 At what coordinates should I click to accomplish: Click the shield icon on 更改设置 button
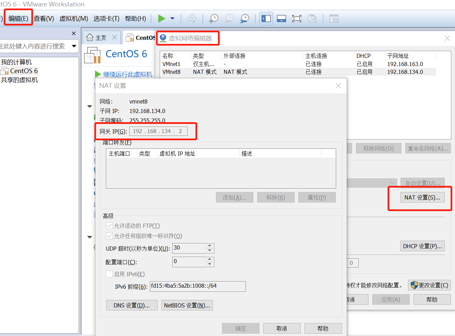(x=414, y=285)
